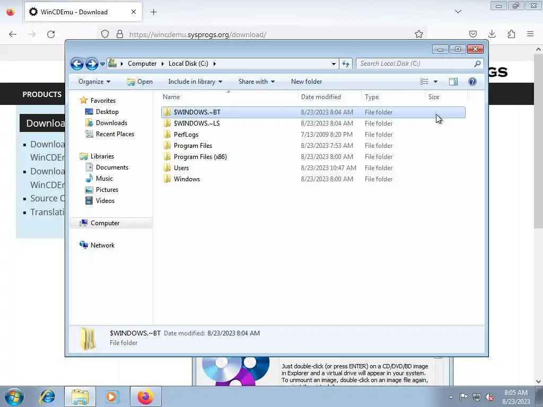Select Program Files (x86) folder
This screenshot has height=407, width=543.
[x=313, y=157]
